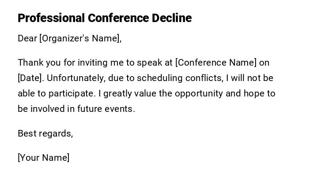Click the word "opportunity"
The height and width of the screenshot is (185, 309).
tap(202, 93)
